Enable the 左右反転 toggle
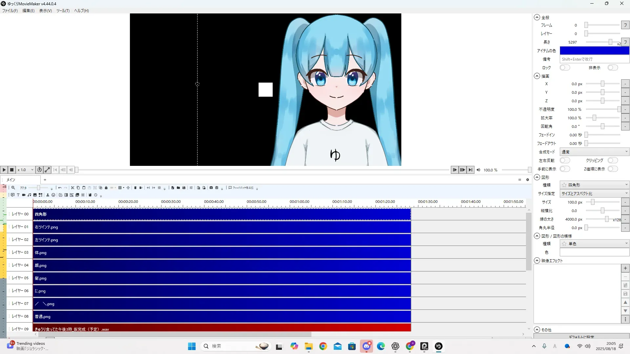Screen dimensions: 630x354 (x=565, y=160)
